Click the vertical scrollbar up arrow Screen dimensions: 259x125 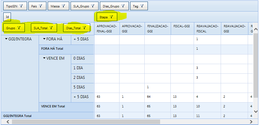[256, 29]
